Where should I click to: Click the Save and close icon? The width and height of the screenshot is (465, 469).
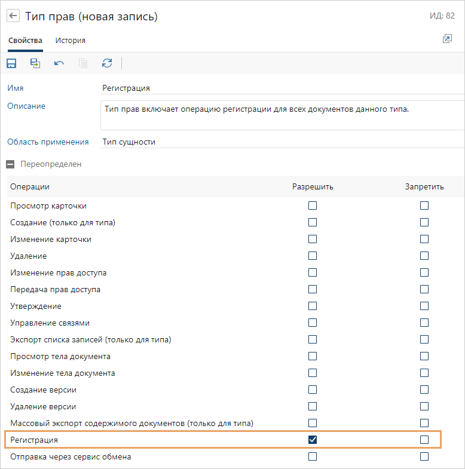35,63
